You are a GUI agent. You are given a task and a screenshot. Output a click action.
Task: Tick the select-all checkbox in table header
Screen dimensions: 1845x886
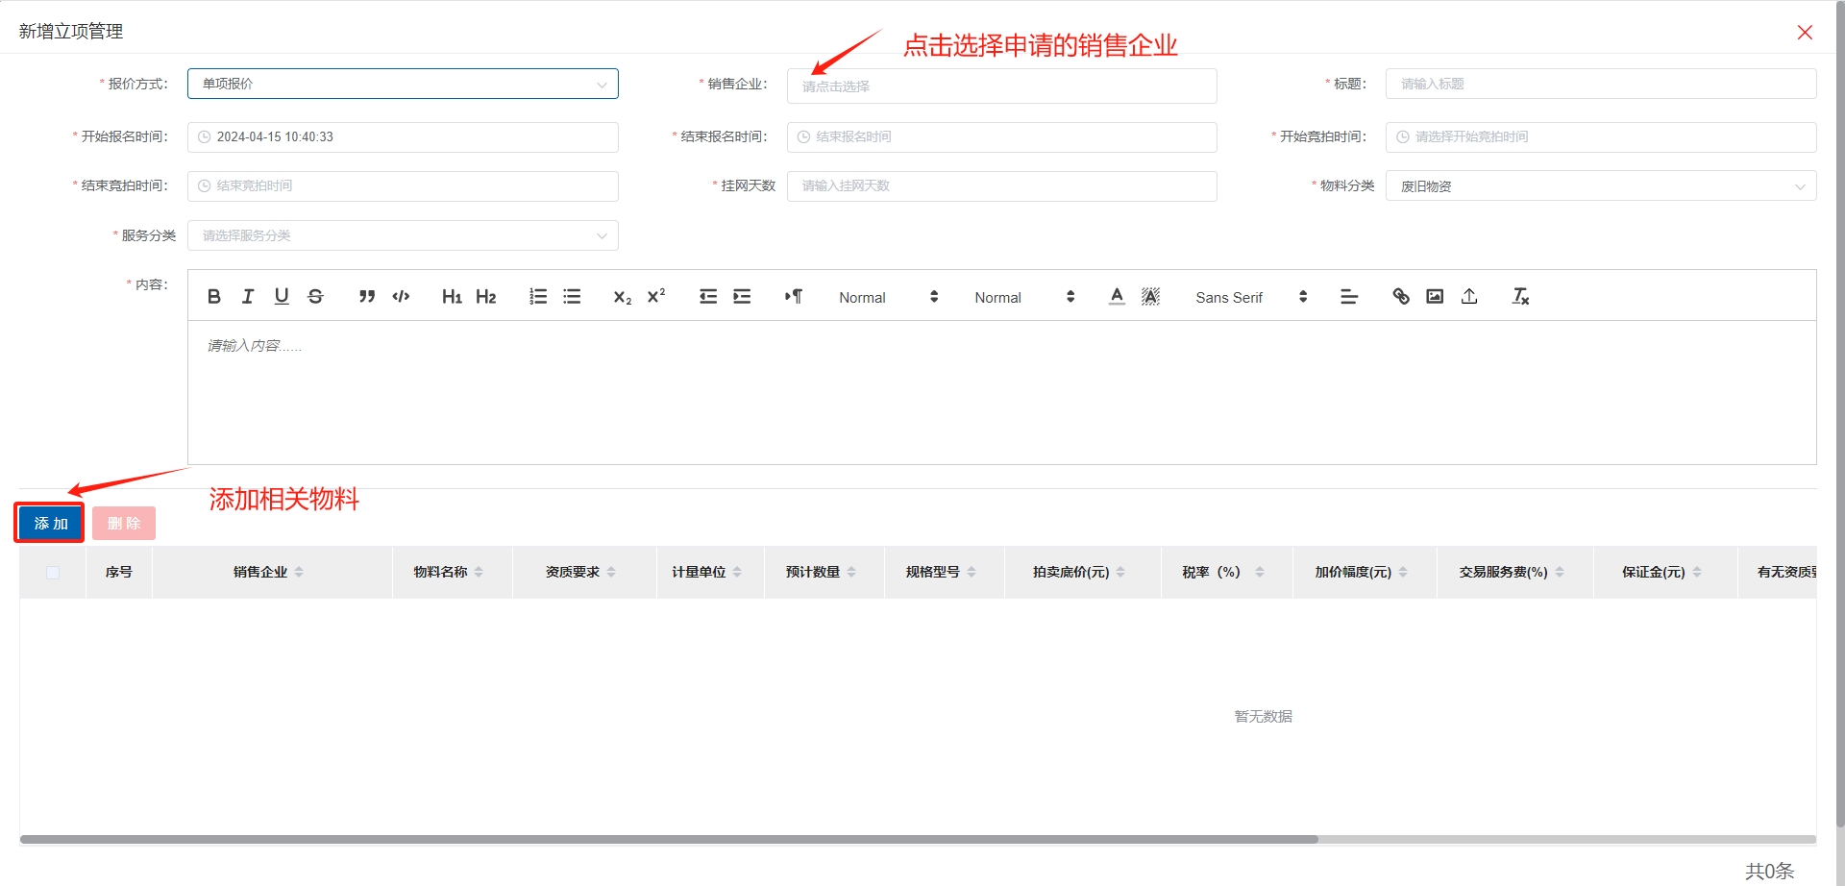tap(53, 573)
